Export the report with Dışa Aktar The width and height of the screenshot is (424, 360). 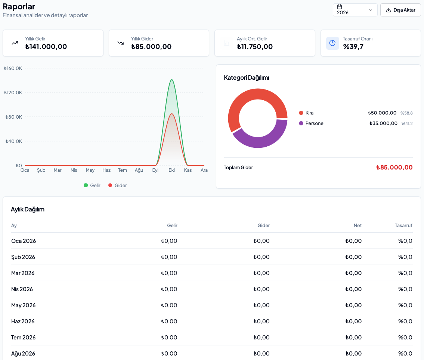[400, 10]
